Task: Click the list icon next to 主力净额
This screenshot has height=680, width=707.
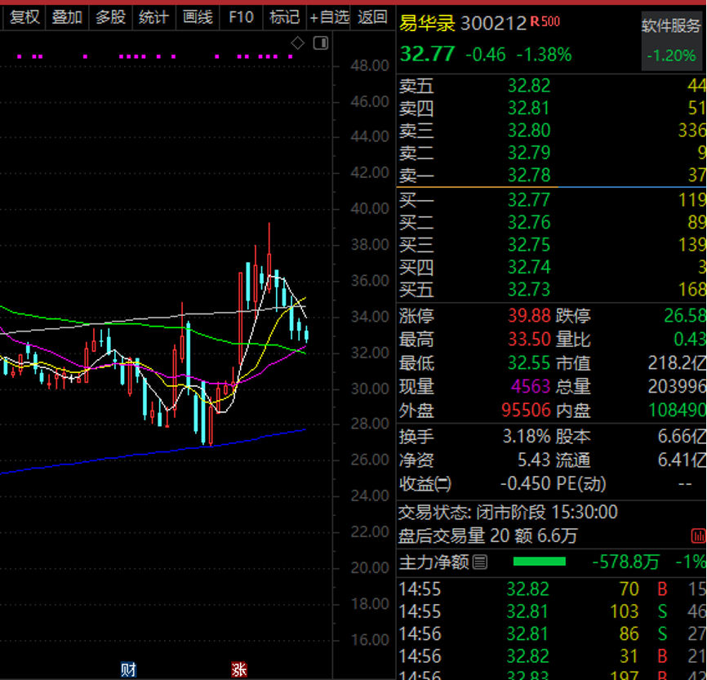Action: [480, 562]
